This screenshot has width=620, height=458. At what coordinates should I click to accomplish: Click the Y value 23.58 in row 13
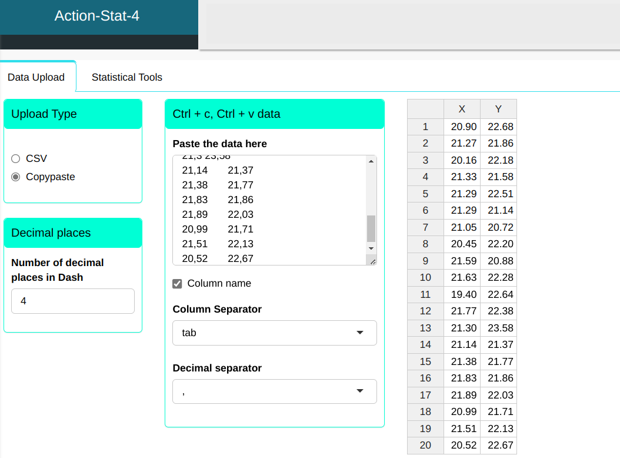[x=500, y=328]
